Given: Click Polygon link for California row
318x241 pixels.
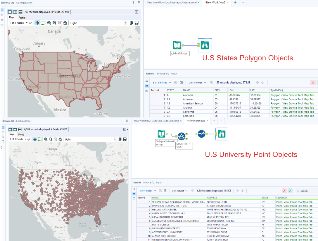Looking at the screenshot, I should pyautogui.click(x=292, y=112).
